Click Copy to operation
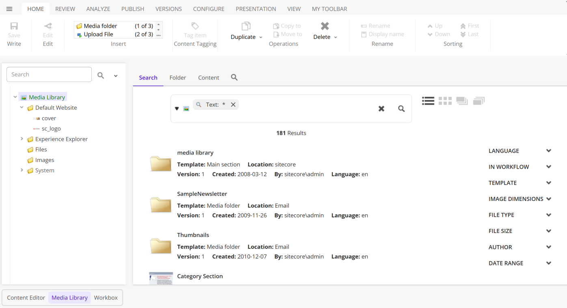 (287, 26)
